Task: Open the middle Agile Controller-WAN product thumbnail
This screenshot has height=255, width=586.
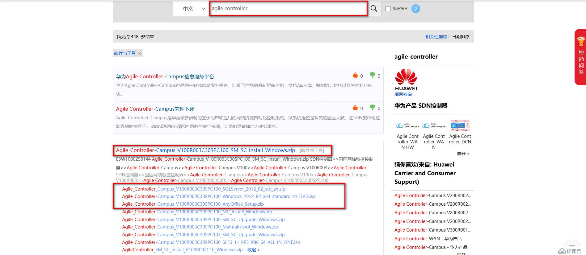Action: pos(434,125)
